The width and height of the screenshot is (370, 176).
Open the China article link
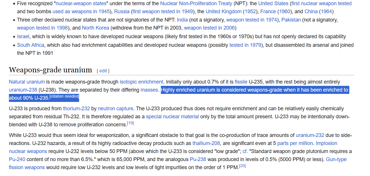311,11
